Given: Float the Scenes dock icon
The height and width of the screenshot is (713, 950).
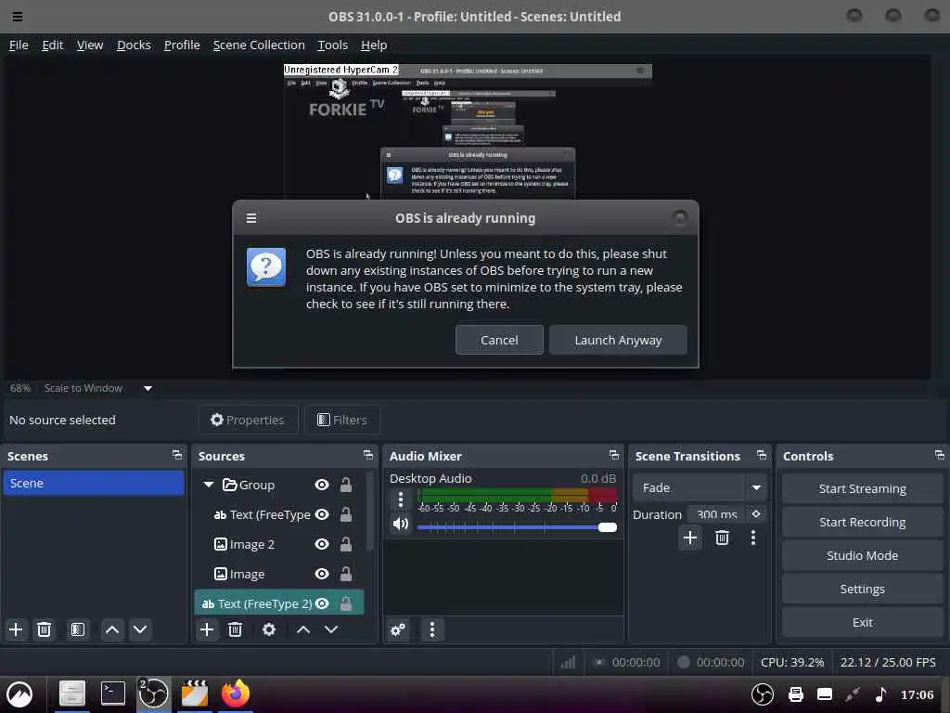Looking at the screenshot, I should click(177, 455).
